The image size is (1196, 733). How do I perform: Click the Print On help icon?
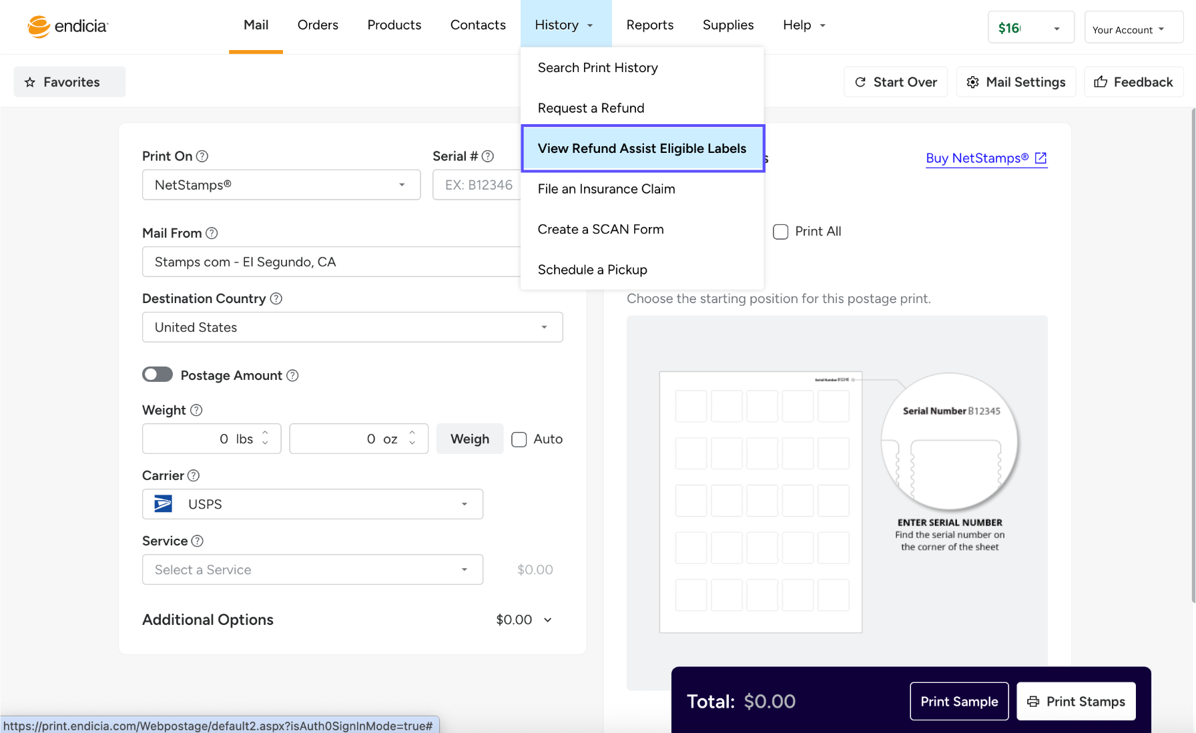coord(202,156)
